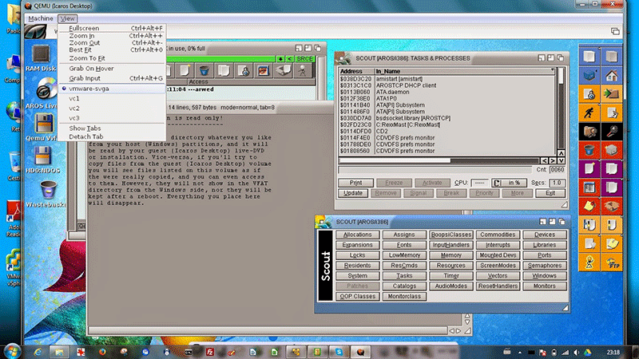Click the Windows Start orb
The height and width of the screenshot is (359, 639).
pyautogui.click(x=12, y=351)
